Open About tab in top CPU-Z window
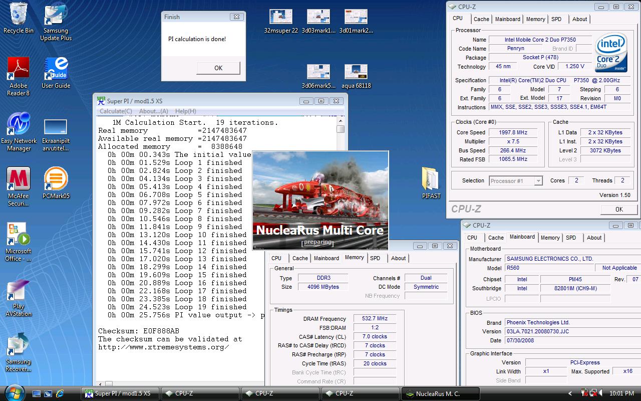Image resolution: width=641 pixels, height=401 pixels. [579, 19]
